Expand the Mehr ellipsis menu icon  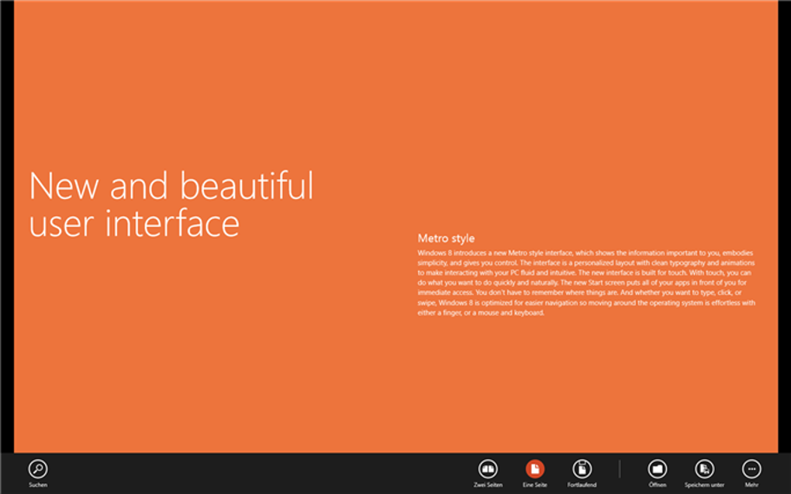(x=751, y=468)
